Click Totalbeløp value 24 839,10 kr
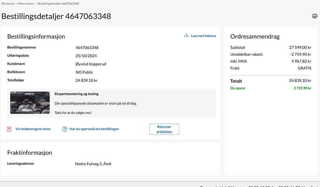Image resolution: width=320 pixels, height=187 pixels. [87, 80]
